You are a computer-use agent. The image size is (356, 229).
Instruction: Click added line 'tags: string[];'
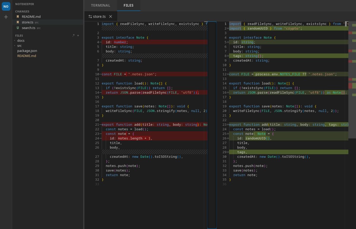click(x=288, y=56)
